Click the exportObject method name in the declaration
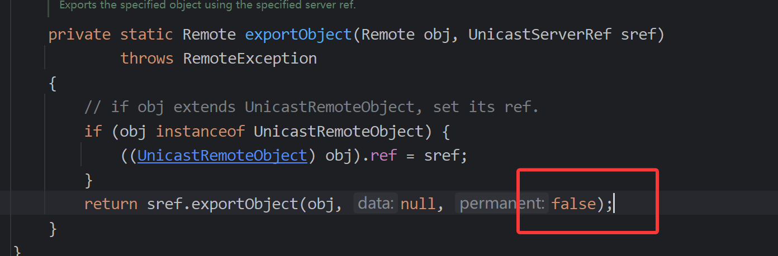The height and width of the screenshot is (256, 778). pos(298,35)
